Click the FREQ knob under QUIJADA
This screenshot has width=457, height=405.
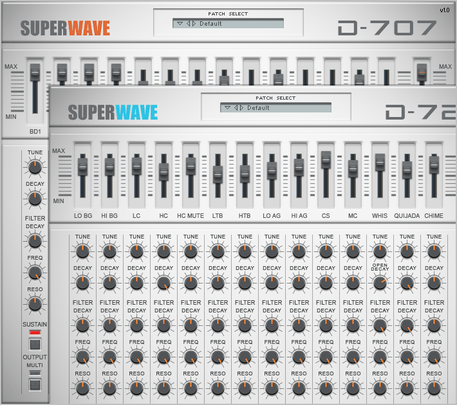click(407, 355)
